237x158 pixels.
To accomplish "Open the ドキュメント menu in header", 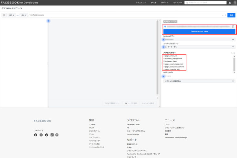I will [141, 2].
